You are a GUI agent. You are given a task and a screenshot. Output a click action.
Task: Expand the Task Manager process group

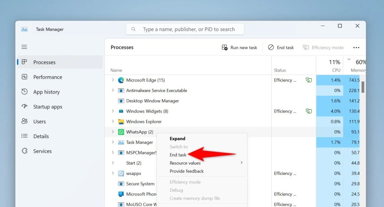(x=113, y=142)
